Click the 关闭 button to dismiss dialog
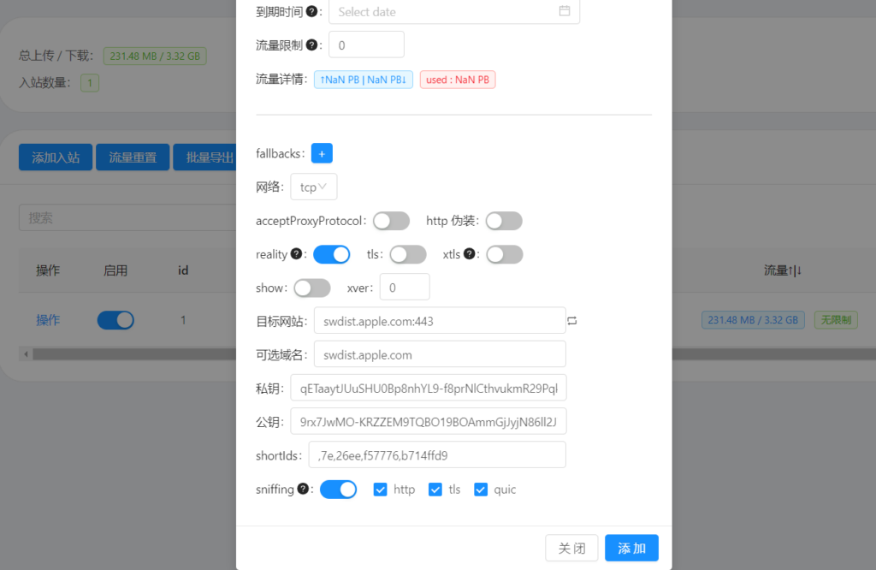Screen dimensions: 876x570 pos(571,548)
